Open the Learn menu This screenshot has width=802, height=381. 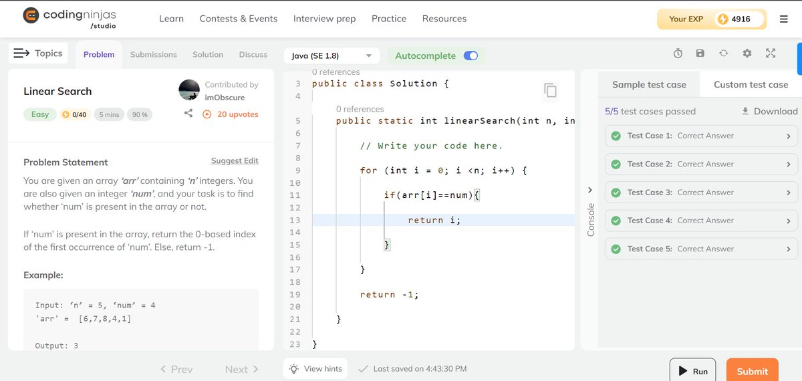171,19
